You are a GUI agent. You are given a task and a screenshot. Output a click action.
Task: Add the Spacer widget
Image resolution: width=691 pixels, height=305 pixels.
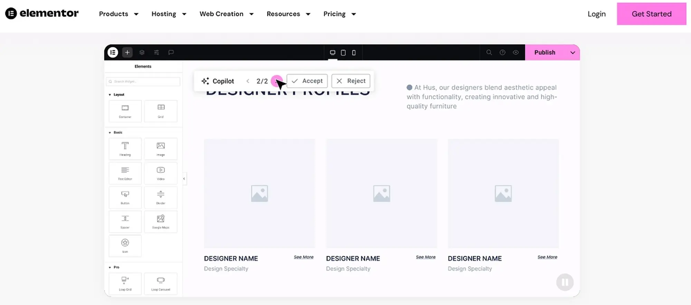click(125, 221)
